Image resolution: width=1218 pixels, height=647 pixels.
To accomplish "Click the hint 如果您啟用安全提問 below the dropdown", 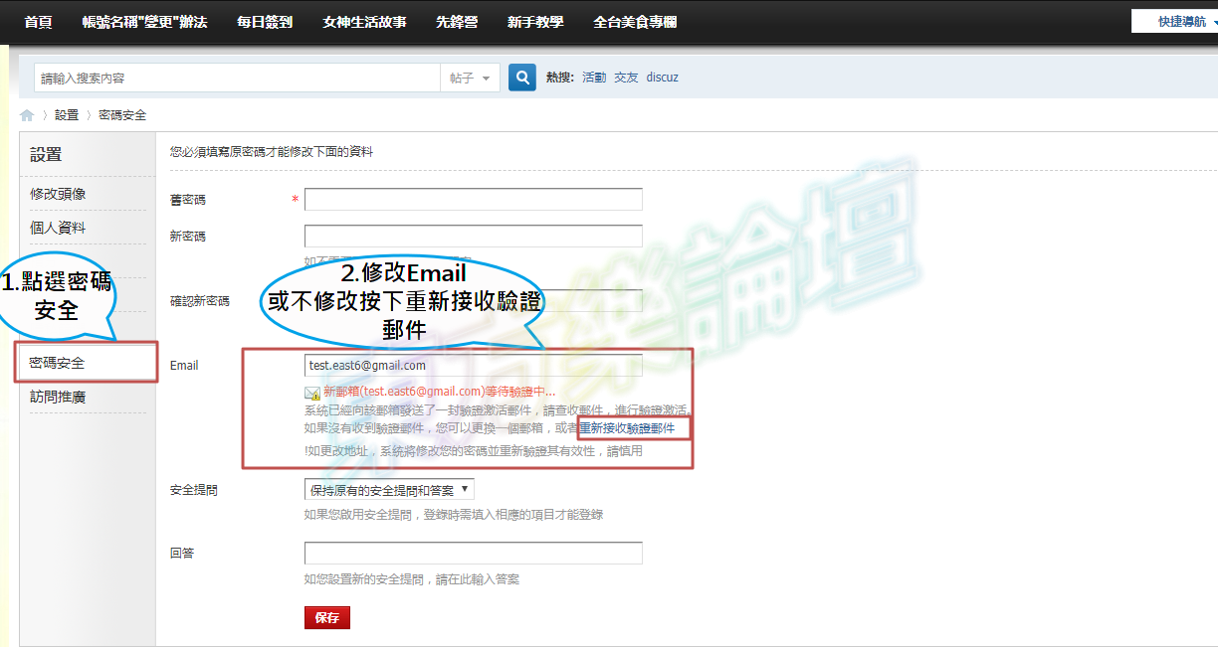I will point(454,515).
